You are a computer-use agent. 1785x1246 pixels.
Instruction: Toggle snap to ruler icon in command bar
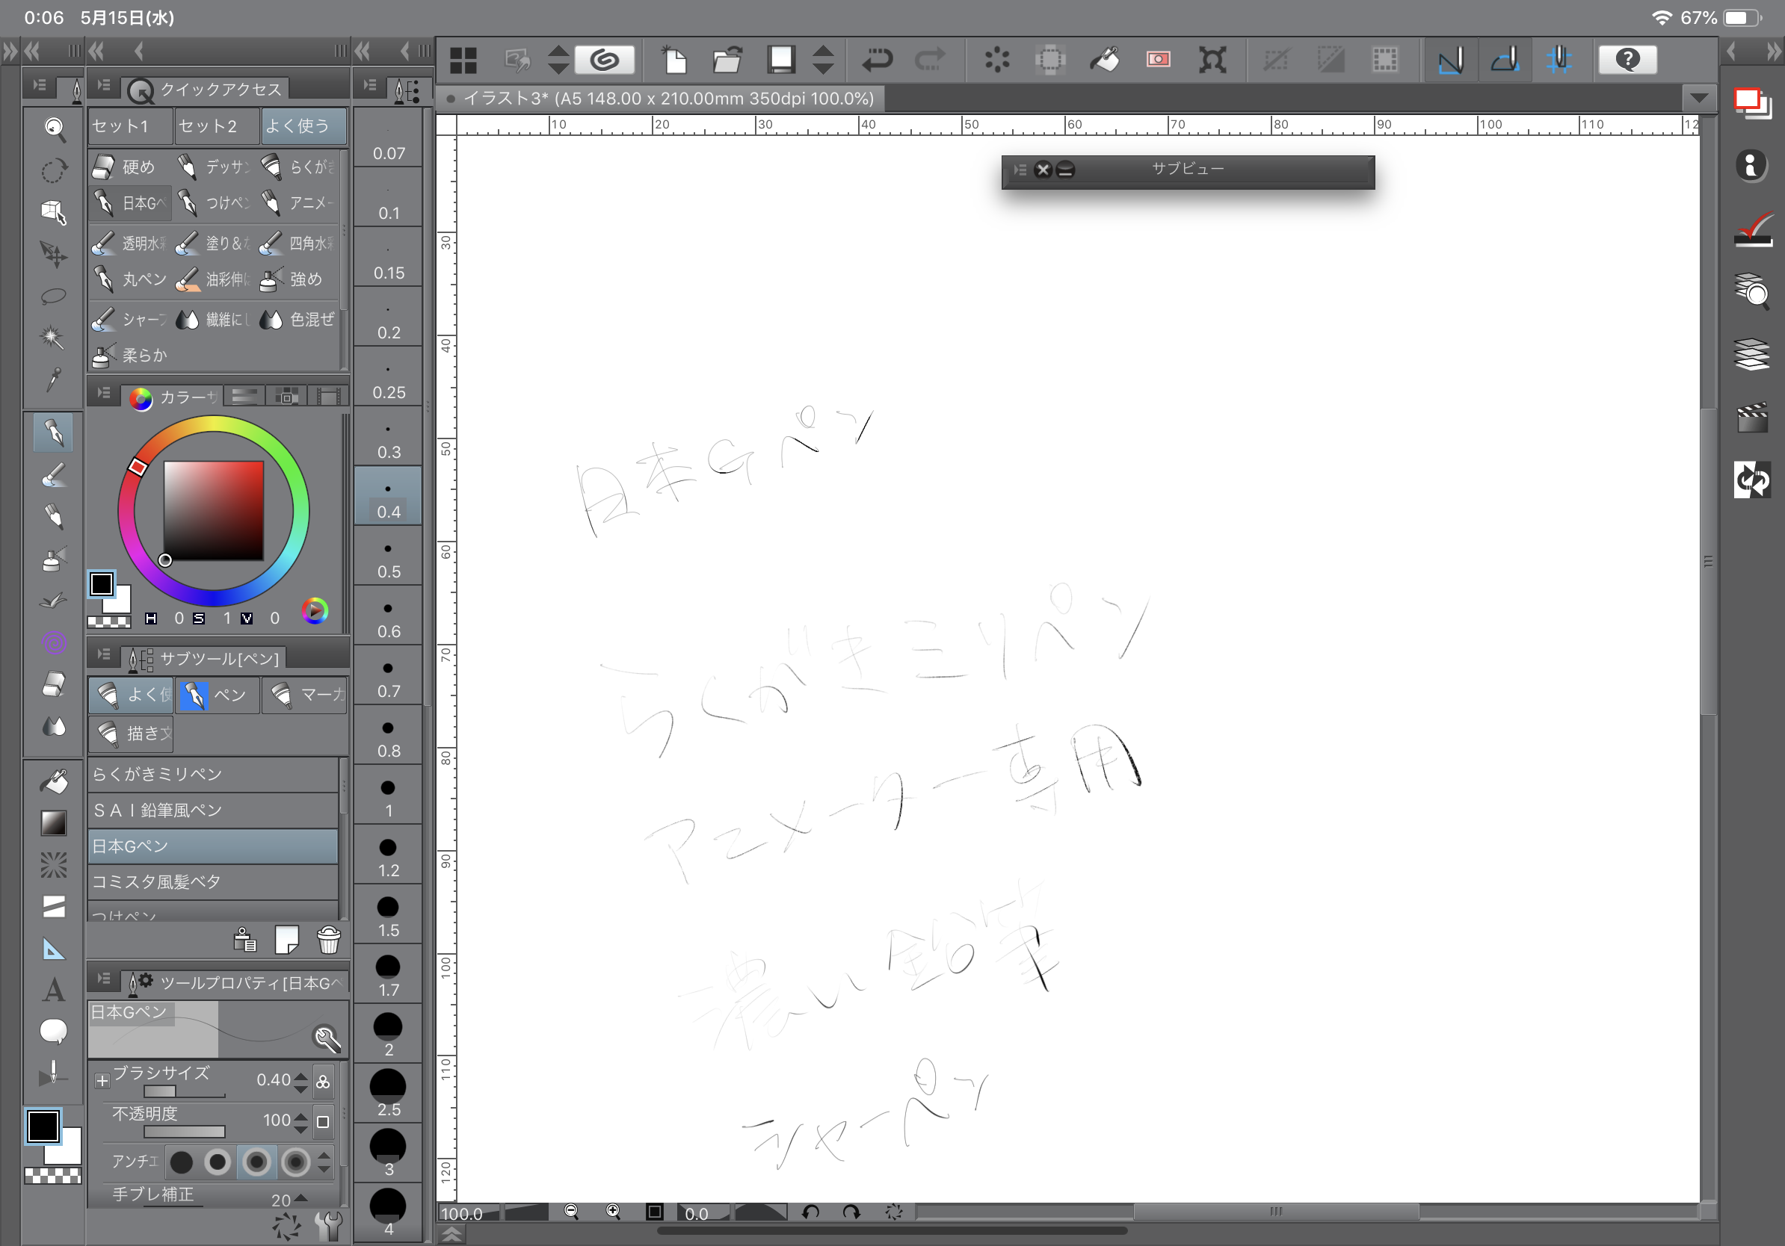(1451, 60)
